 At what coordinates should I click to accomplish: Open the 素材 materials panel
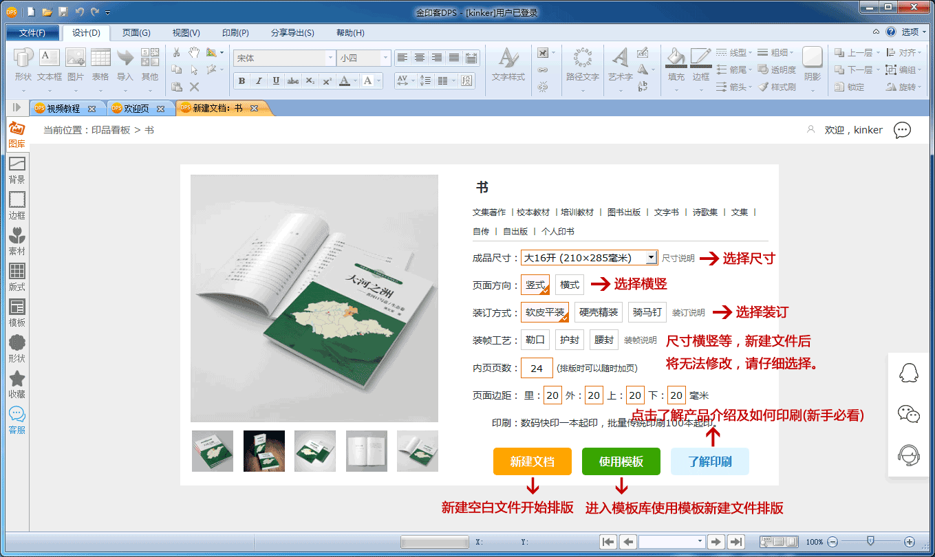click(17, 241)
